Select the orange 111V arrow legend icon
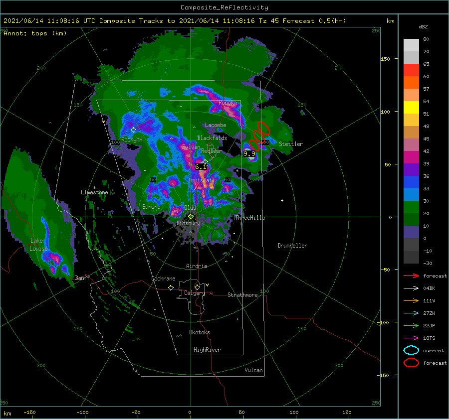 point(411,300)
